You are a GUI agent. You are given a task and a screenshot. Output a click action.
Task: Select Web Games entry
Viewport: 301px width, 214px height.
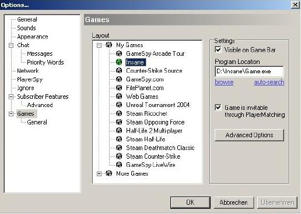(142, 97)
